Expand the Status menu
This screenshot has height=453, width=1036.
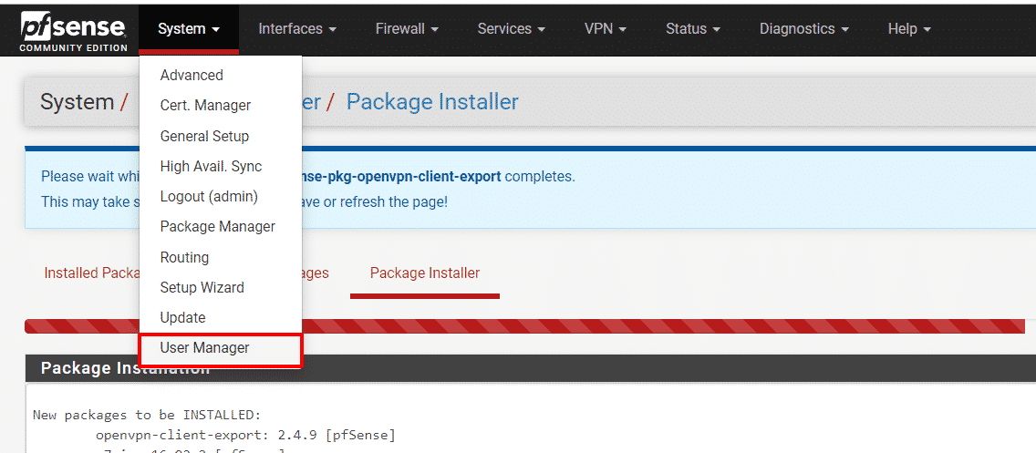tap(693, 29)
